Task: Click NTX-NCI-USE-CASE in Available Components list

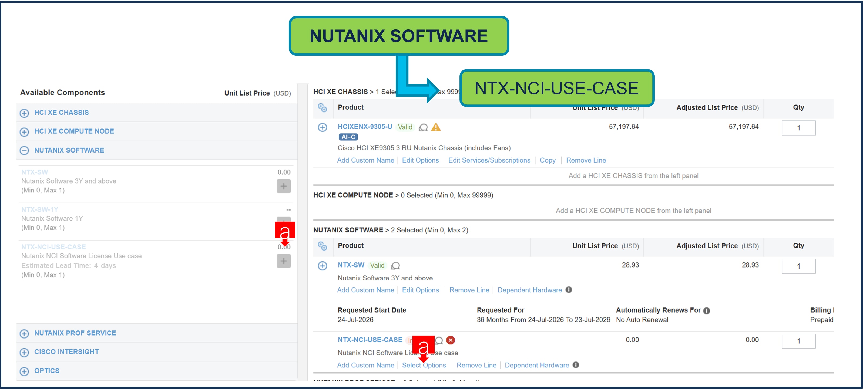Action: click(53, 247)
